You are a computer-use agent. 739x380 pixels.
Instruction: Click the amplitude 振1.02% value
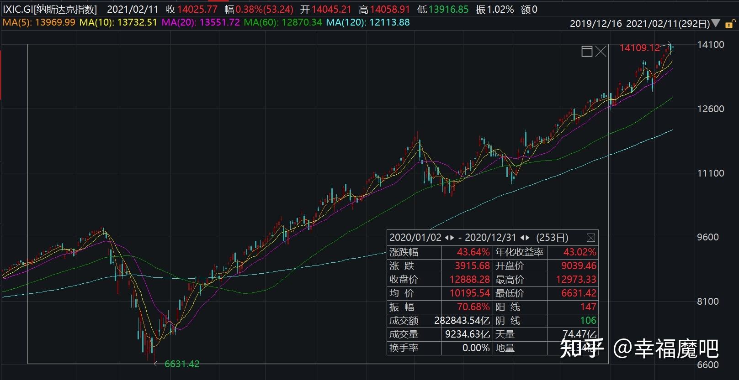[494, 9]
